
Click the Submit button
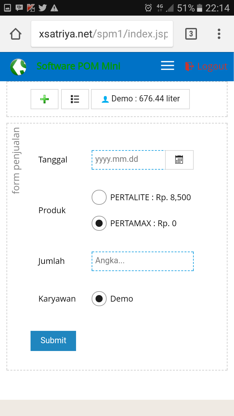pyautogui.click(x=53, y=341)
